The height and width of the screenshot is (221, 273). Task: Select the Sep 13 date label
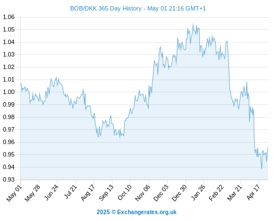106,193
